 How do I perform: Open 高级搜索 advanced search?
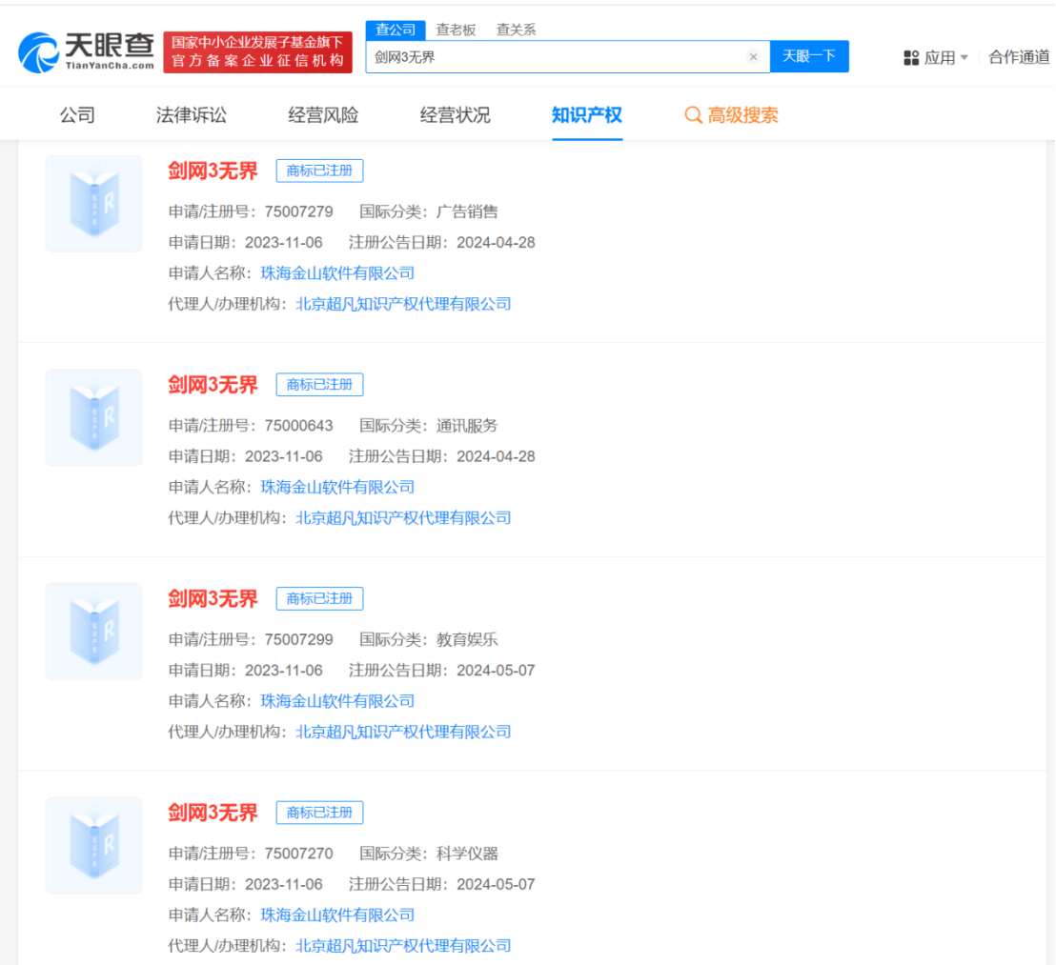[x=731, y=115]
